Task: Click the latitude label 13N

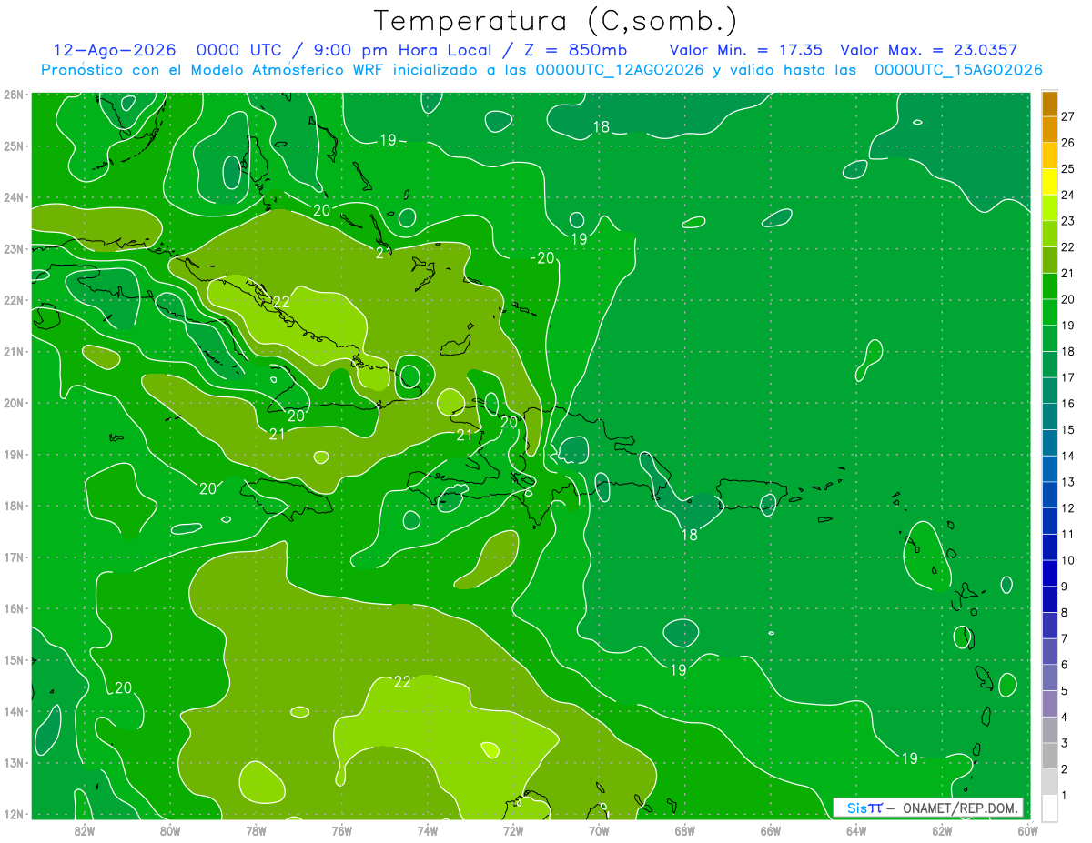Action: (x=14, y=762)
